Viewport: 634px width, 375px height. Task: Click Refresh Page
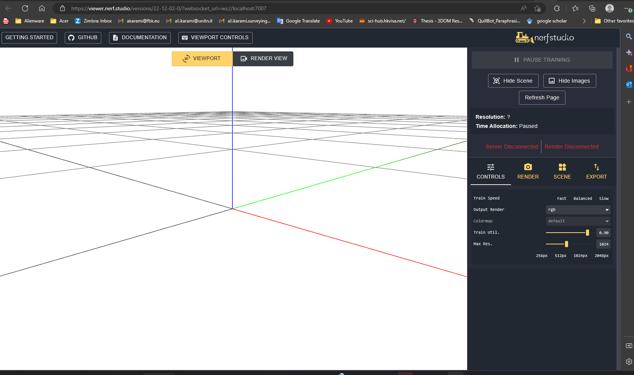[542, 97]
